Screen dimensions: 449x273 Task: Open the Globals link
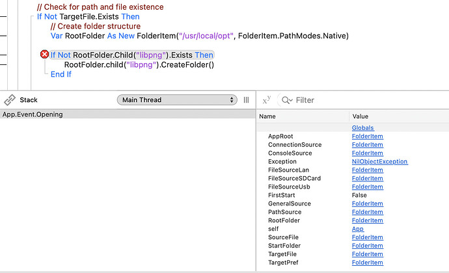pos(363,128)
